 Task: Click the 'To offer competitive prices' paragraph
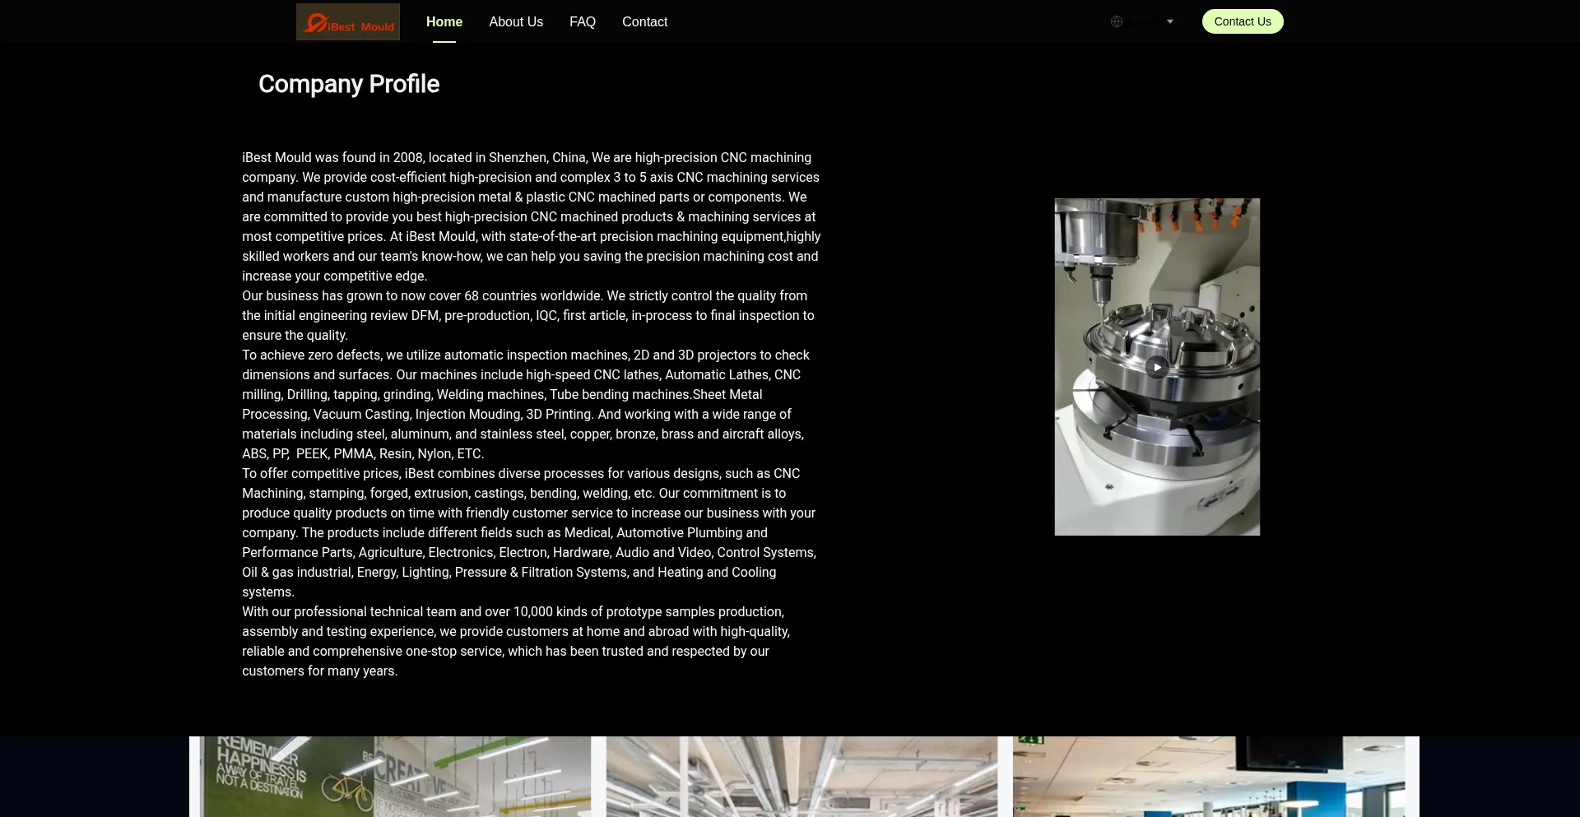click(528, 532)
